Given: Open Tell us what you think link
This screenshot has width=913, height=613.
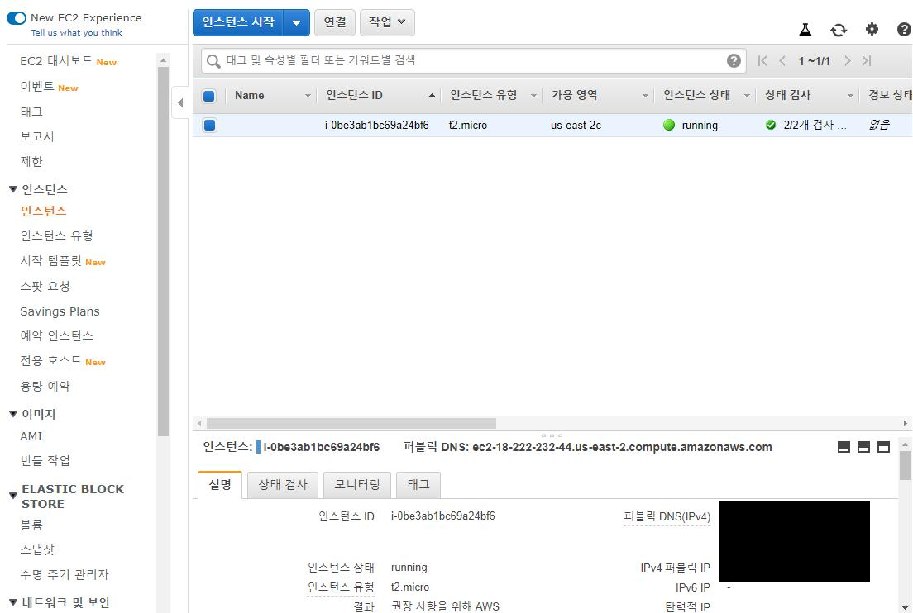Looking at the screenshot, I should pos(76,33).
